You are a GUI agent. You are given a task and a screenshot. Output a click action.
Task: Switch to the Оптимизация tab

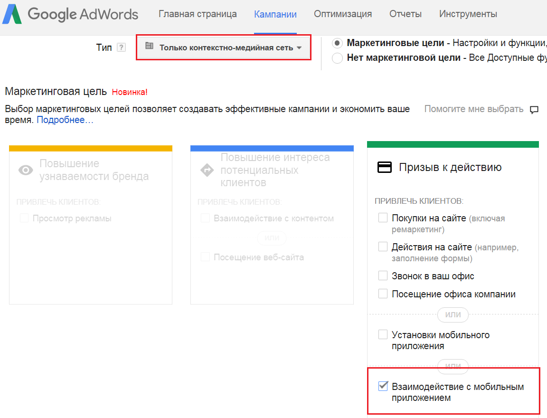(x=343, y=14)
